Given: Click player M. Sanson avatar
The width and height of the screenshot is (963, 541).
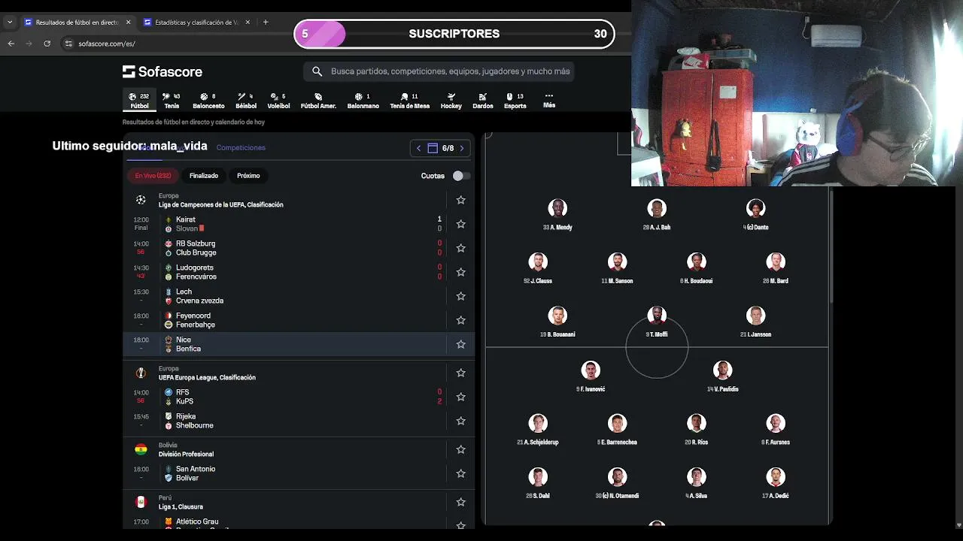Looking at the screenshot, I should click(x=618, y=262).
